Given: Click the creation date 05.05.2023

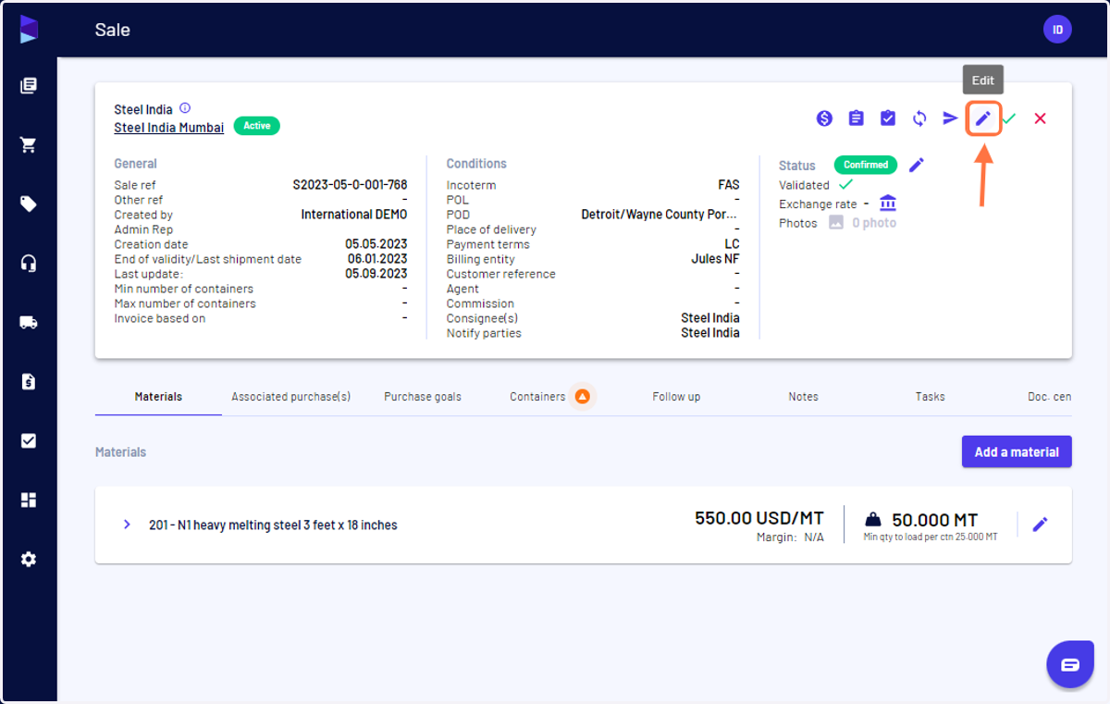Looking at the screenshot, I should click(376, 244).
